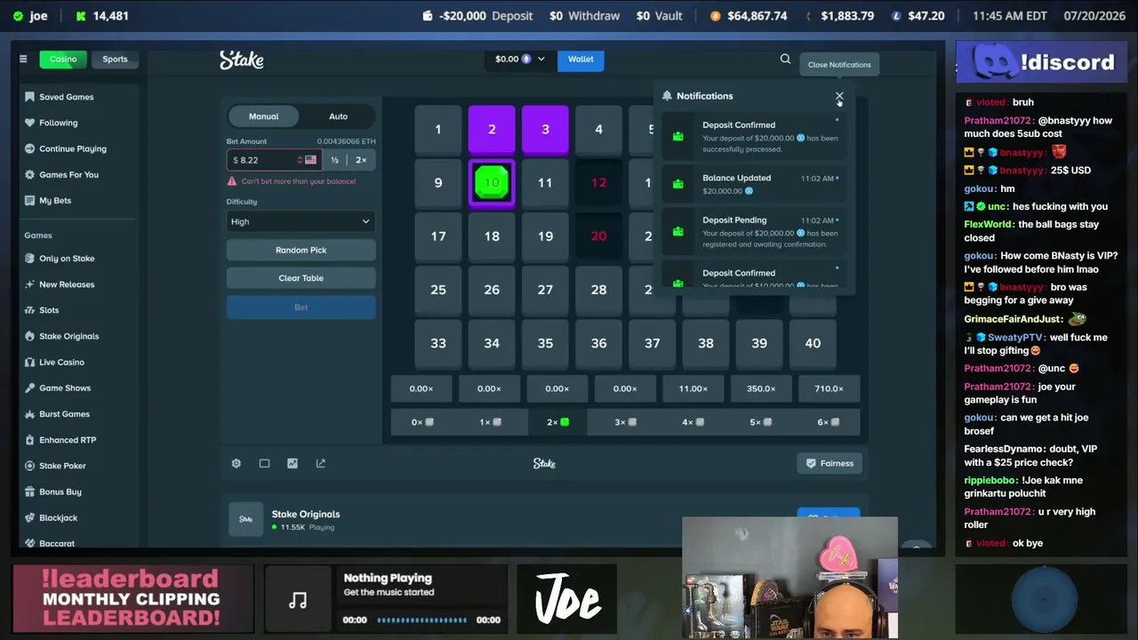
Task: Select keno tile 36
Action: 598,343
